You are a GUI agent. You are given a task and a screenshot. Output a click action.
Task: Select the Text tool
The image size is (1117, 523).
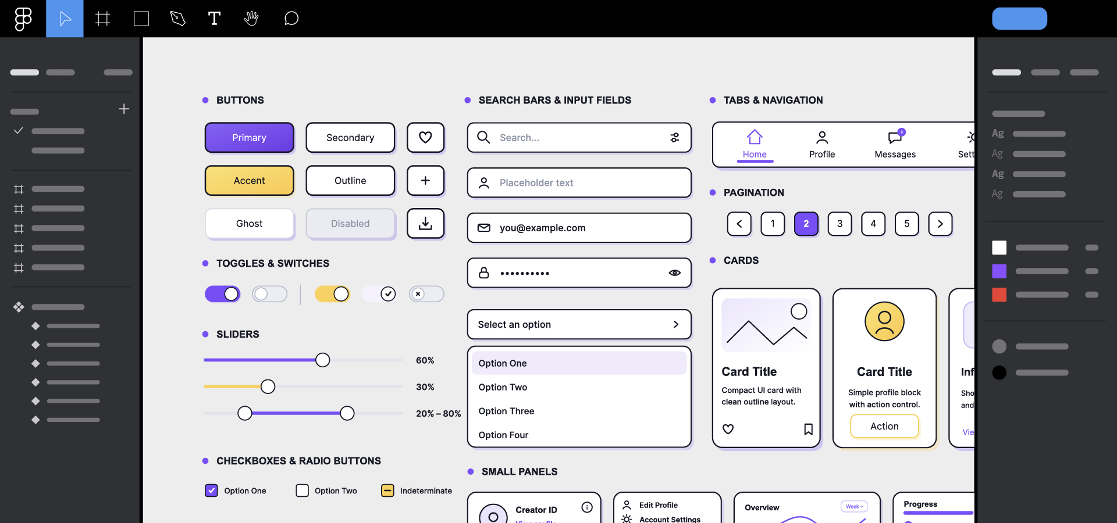(x=214, y=19)
